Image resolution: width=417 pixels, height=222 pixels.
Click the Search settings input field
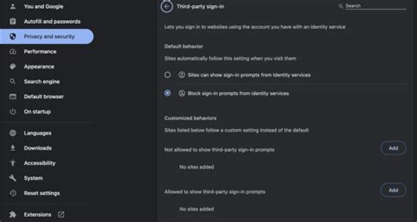(375, 6)
